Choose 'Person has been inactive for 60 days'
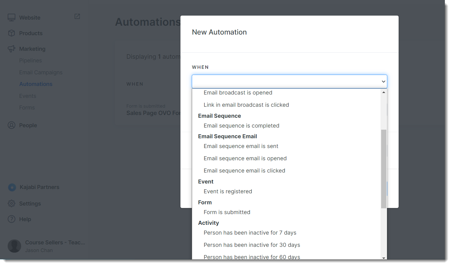This screenshot has height=267, width=451. [252, 257]
